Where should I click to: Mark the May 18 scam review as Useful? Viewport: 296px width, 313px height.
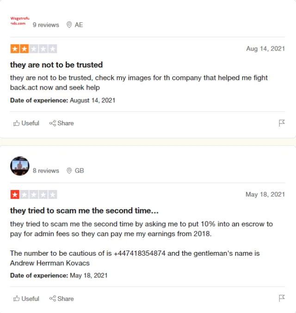click(26, 299)
